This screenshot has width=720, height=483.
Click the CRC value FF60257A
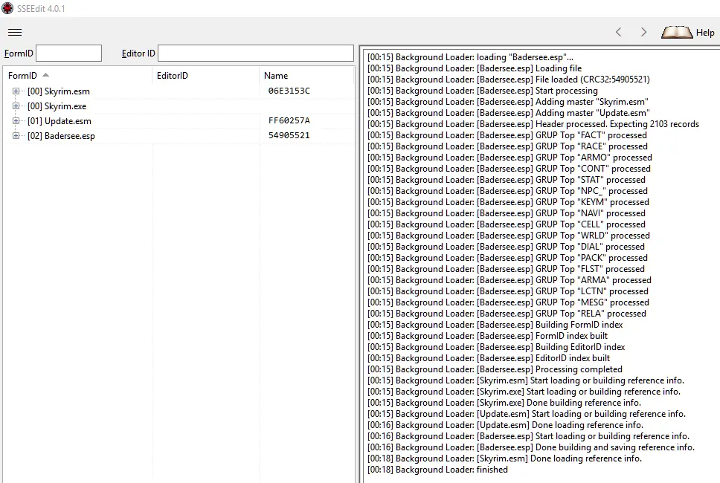tap(289, 120)
